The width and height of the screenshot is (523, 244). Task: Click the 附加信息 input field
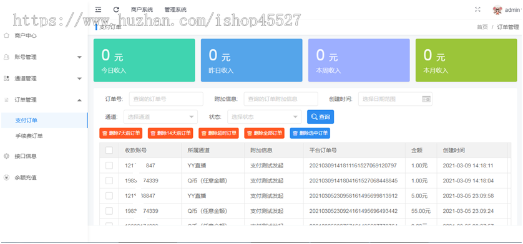281,99
